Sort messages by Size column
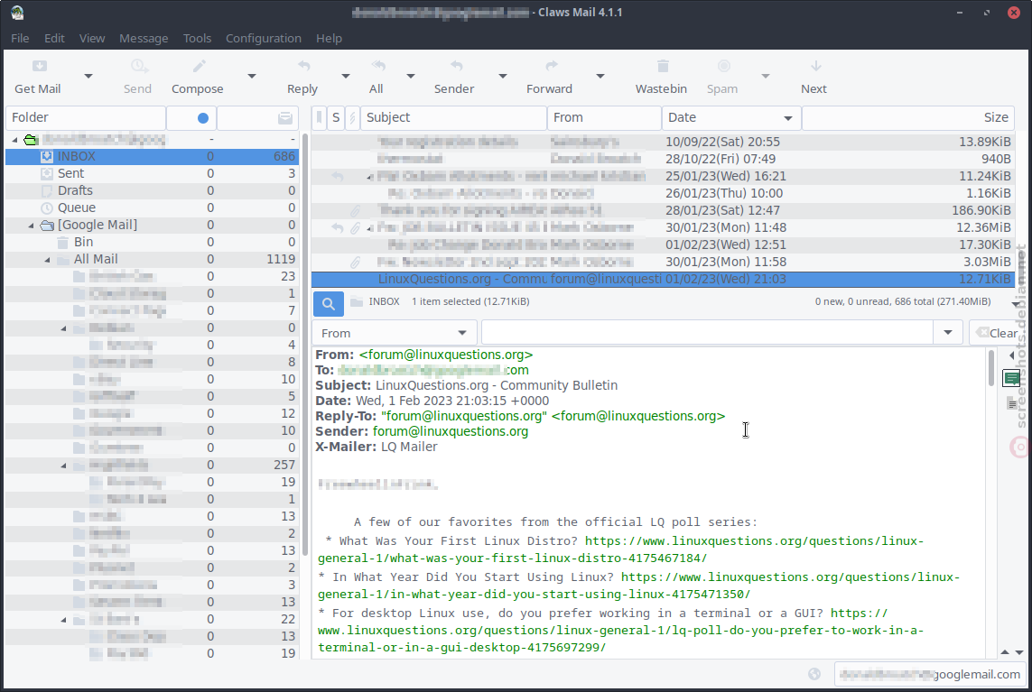The height and width of the screenshot is (692, 1032). coord(907,118)
